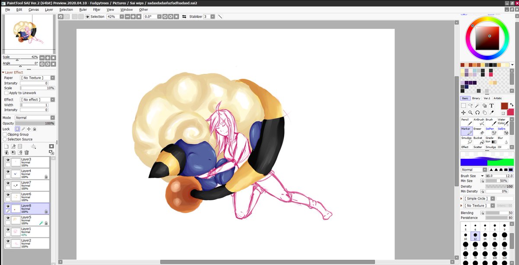Hide Layer4 using its eye icon

point(8,171)
